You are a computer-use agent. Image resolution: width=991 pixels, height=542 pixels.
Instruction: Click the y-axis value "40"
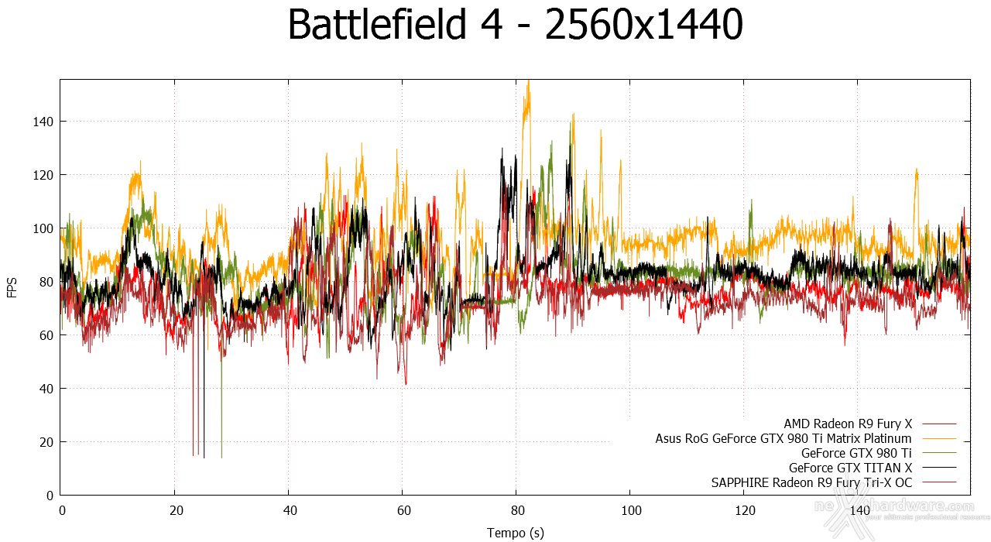click(x=46, y=389)
